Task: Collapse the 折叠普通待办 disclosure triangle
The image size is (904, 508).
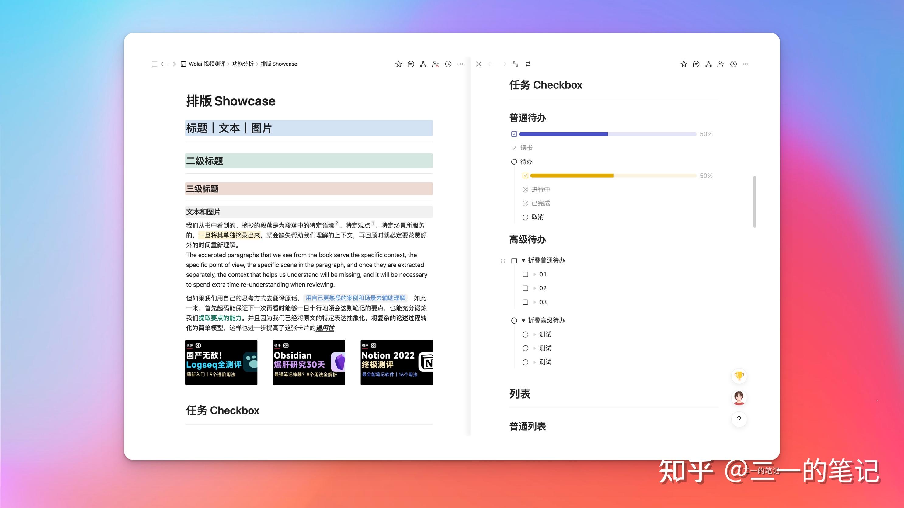Action: tap(523, 260)
